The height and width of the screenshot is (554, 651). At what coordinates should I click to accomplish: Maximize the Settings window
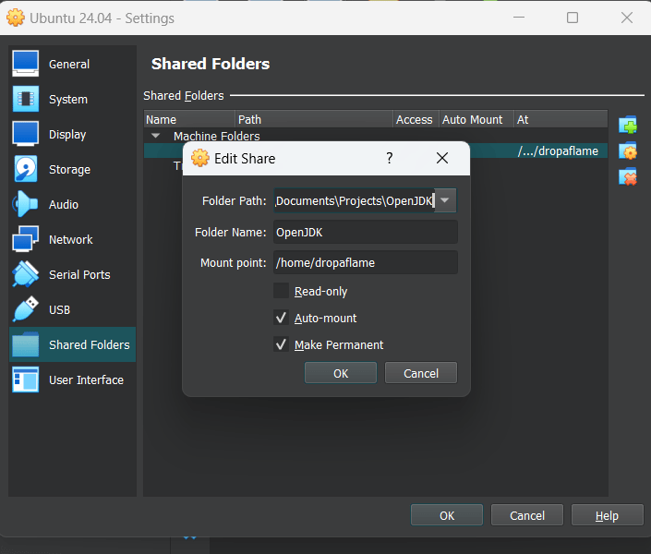(x=573, y=18)
